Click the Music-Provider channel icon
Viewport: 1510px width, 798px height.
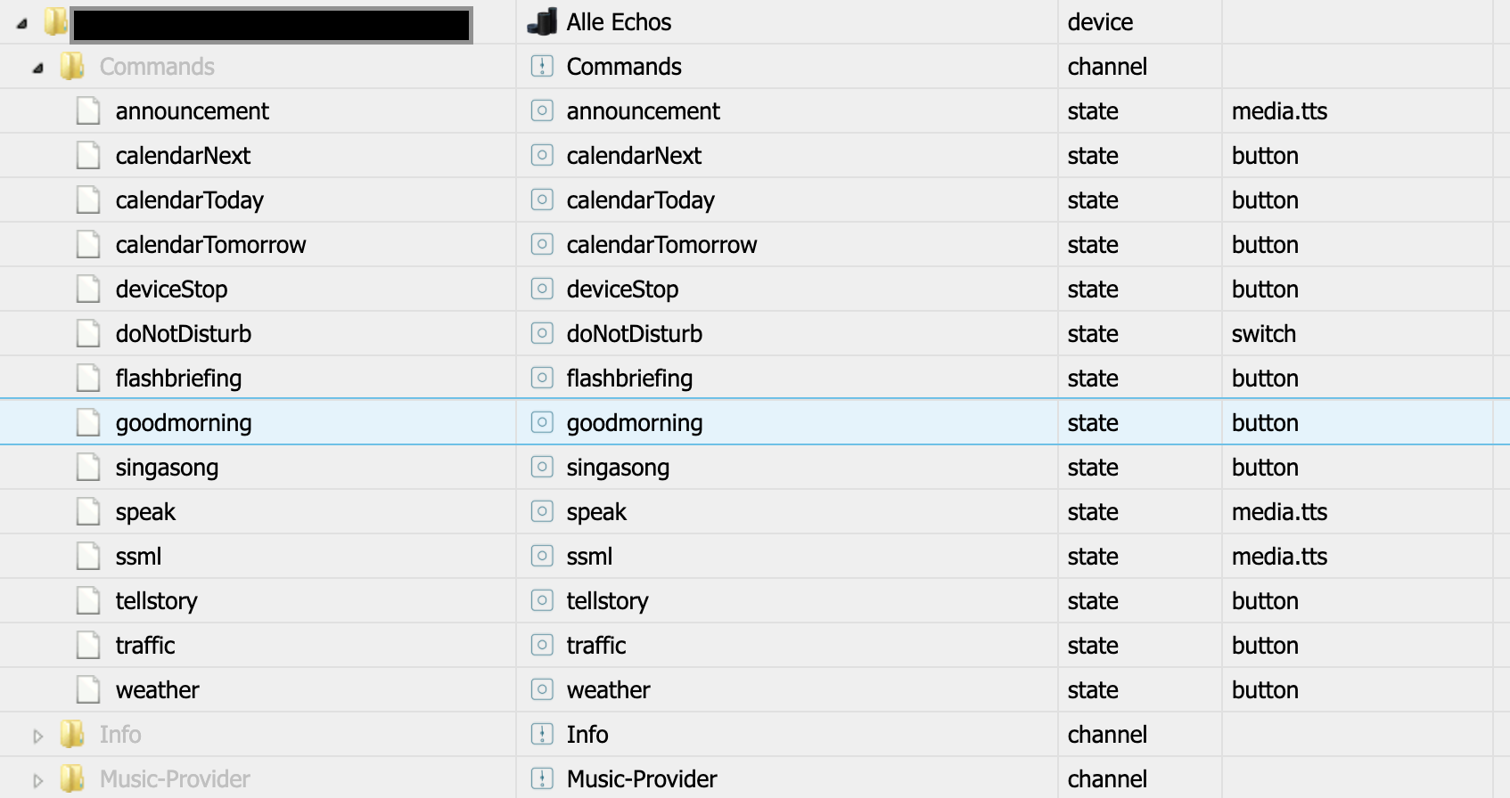542,779
